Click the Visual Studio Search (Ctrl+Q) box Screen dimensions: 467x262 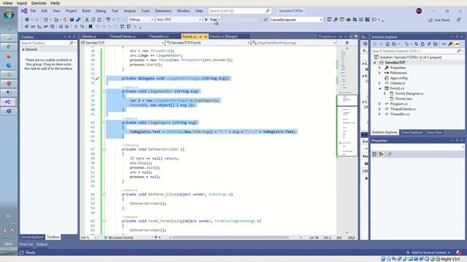[239, 11]
